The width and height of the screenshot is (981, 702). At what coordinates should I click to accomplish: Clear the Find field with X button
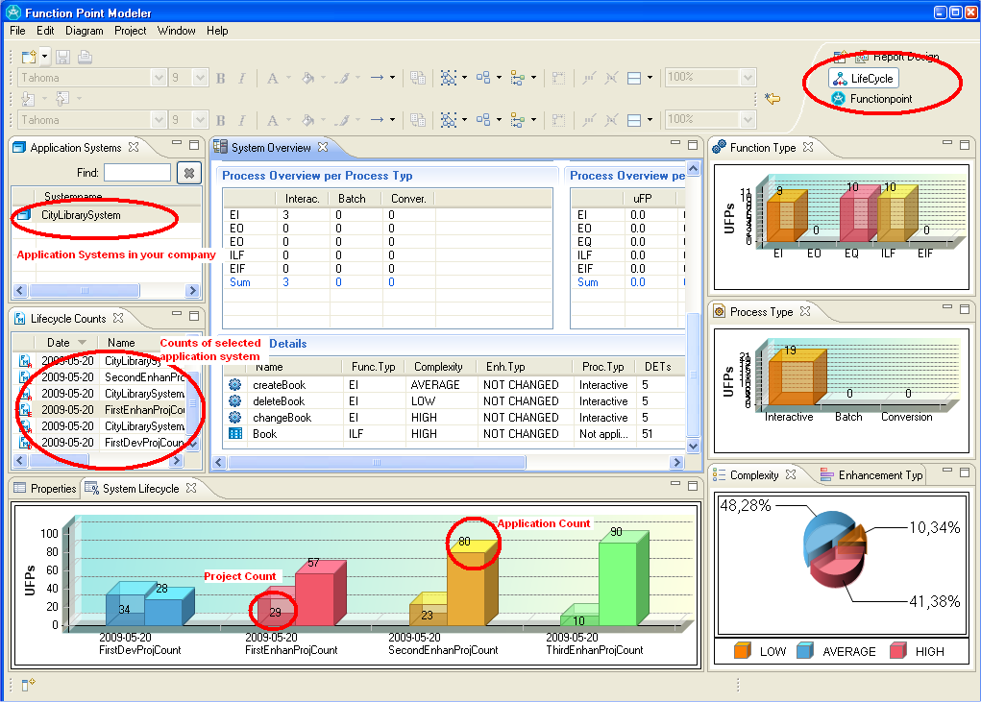tap(189, 172)
